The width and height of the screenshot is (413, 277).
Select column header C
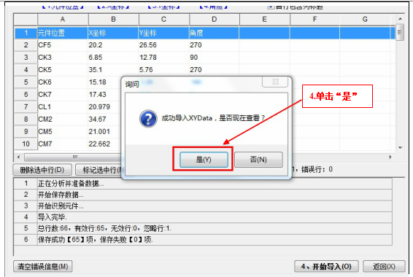point(163,20)
